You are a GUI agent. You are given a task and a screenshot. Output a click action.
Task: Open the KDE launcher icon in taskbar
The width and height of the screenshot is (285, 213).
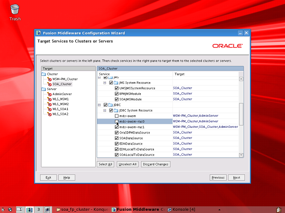coord(3,209)
